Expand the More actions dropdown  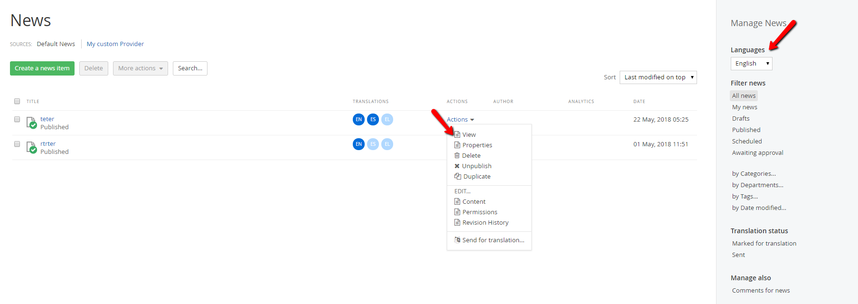141,68
